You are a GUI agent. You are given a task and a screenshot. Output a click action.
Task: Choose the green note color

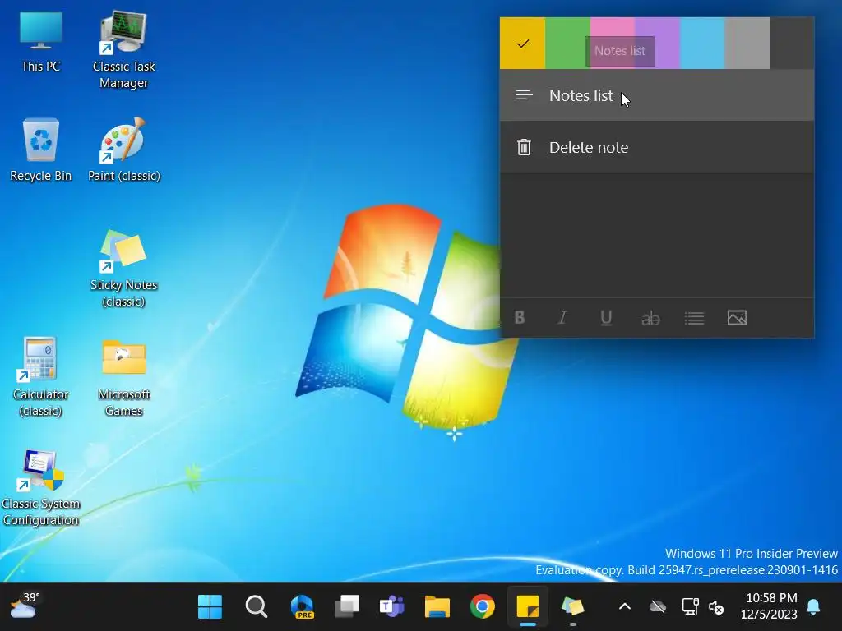click(567, 43)
